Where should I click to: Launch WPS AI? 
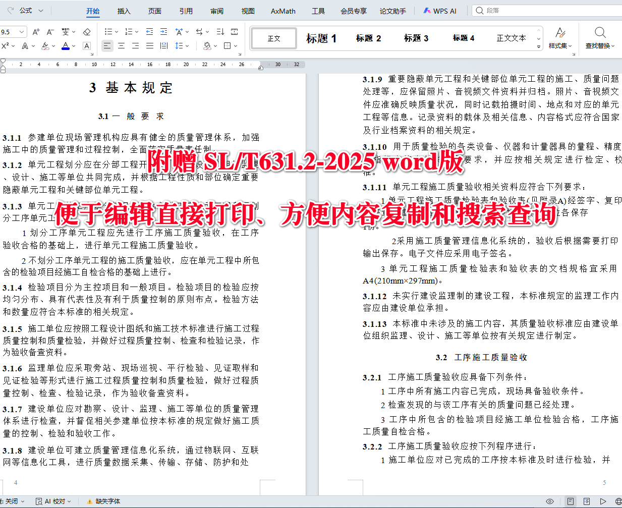click(440, 11)
